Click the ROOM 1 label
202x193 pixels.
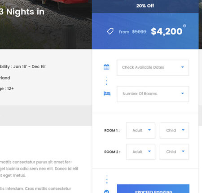pyautogui.click(x=112, y=131)
